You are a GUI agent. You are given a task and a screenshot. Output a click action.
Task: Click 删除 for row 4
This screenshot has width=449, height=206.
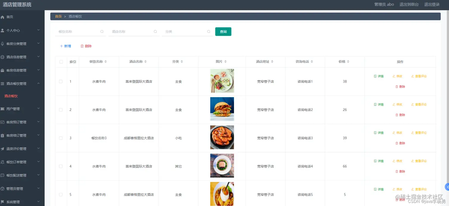coord(400,172)
